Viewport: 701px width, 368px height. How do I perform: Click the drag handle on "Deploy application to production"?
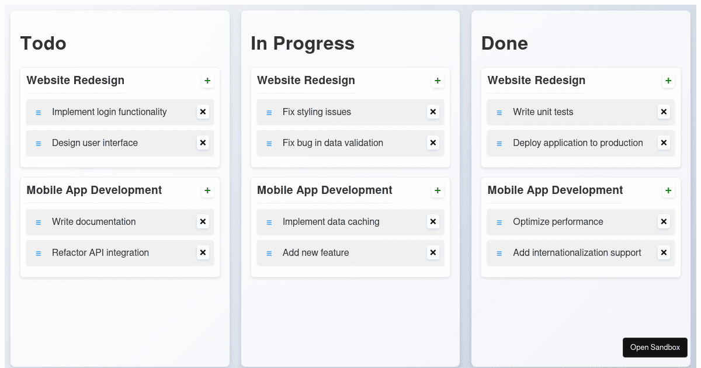499,143
